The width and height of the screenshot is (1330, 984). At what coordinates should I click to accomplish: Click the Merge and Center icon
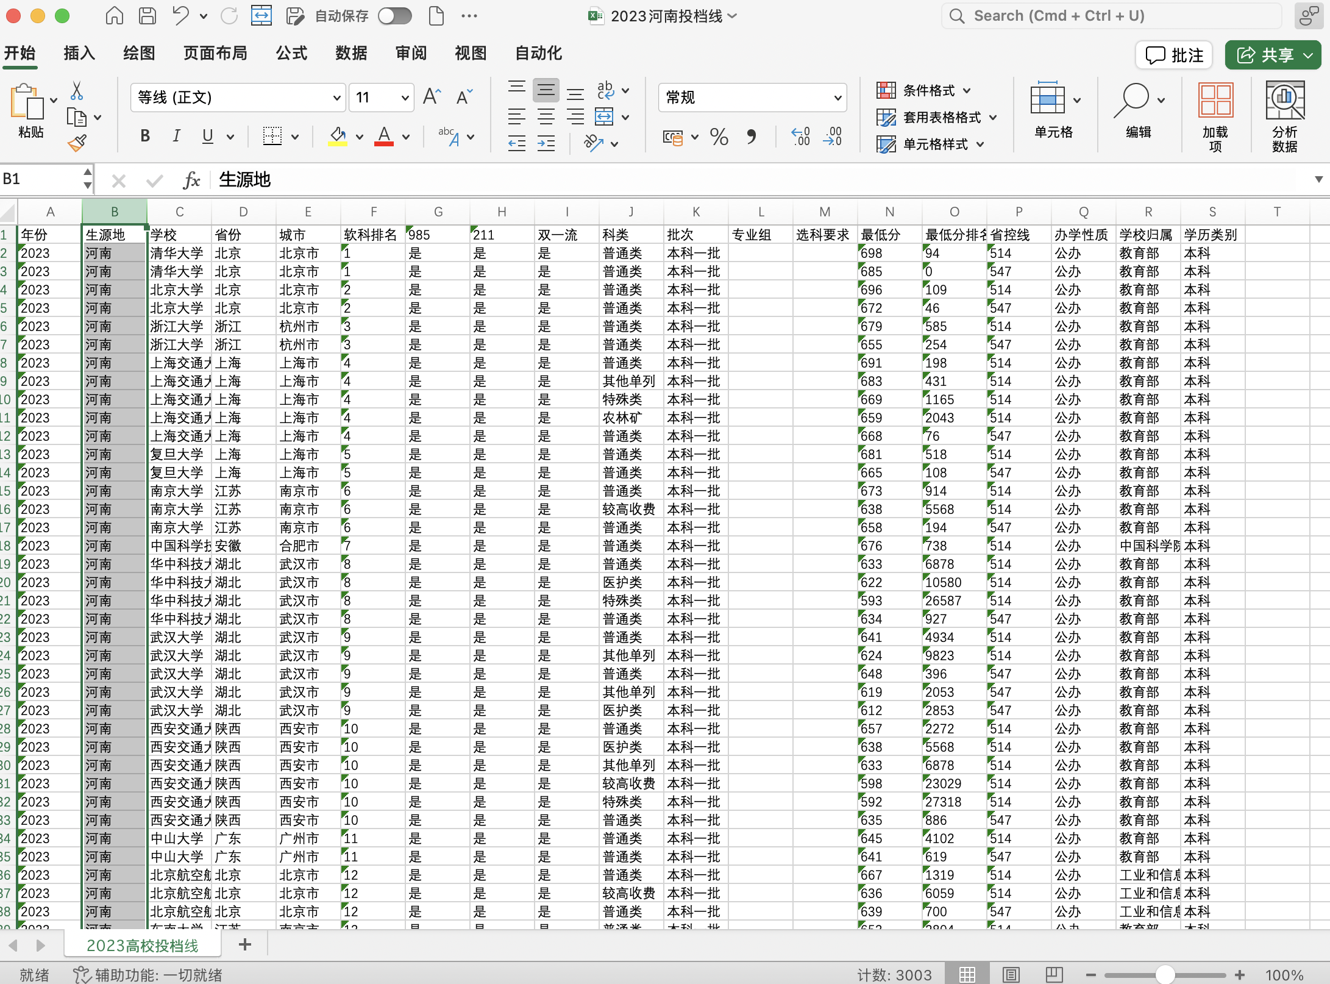pyautogui.click(x=604, y=116)
